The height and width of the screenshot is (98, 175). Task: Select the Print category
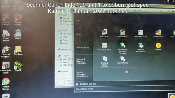pos(78,21)
